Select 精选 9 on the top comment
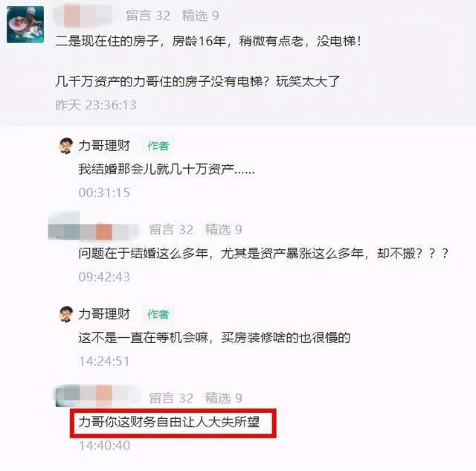Image resolution: width=476 pixels, height=471 pixels. [200, 16]
